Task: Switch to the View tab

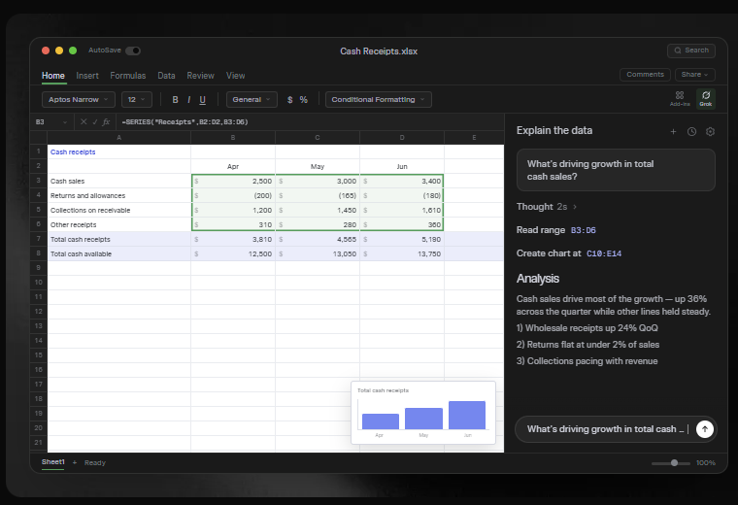Action: coord(235,76)
